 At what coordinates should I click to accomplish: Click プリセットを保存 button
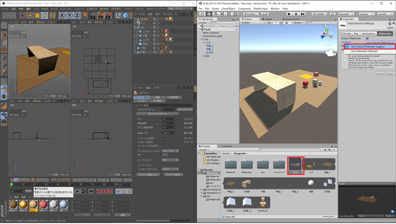coord(174,174)
